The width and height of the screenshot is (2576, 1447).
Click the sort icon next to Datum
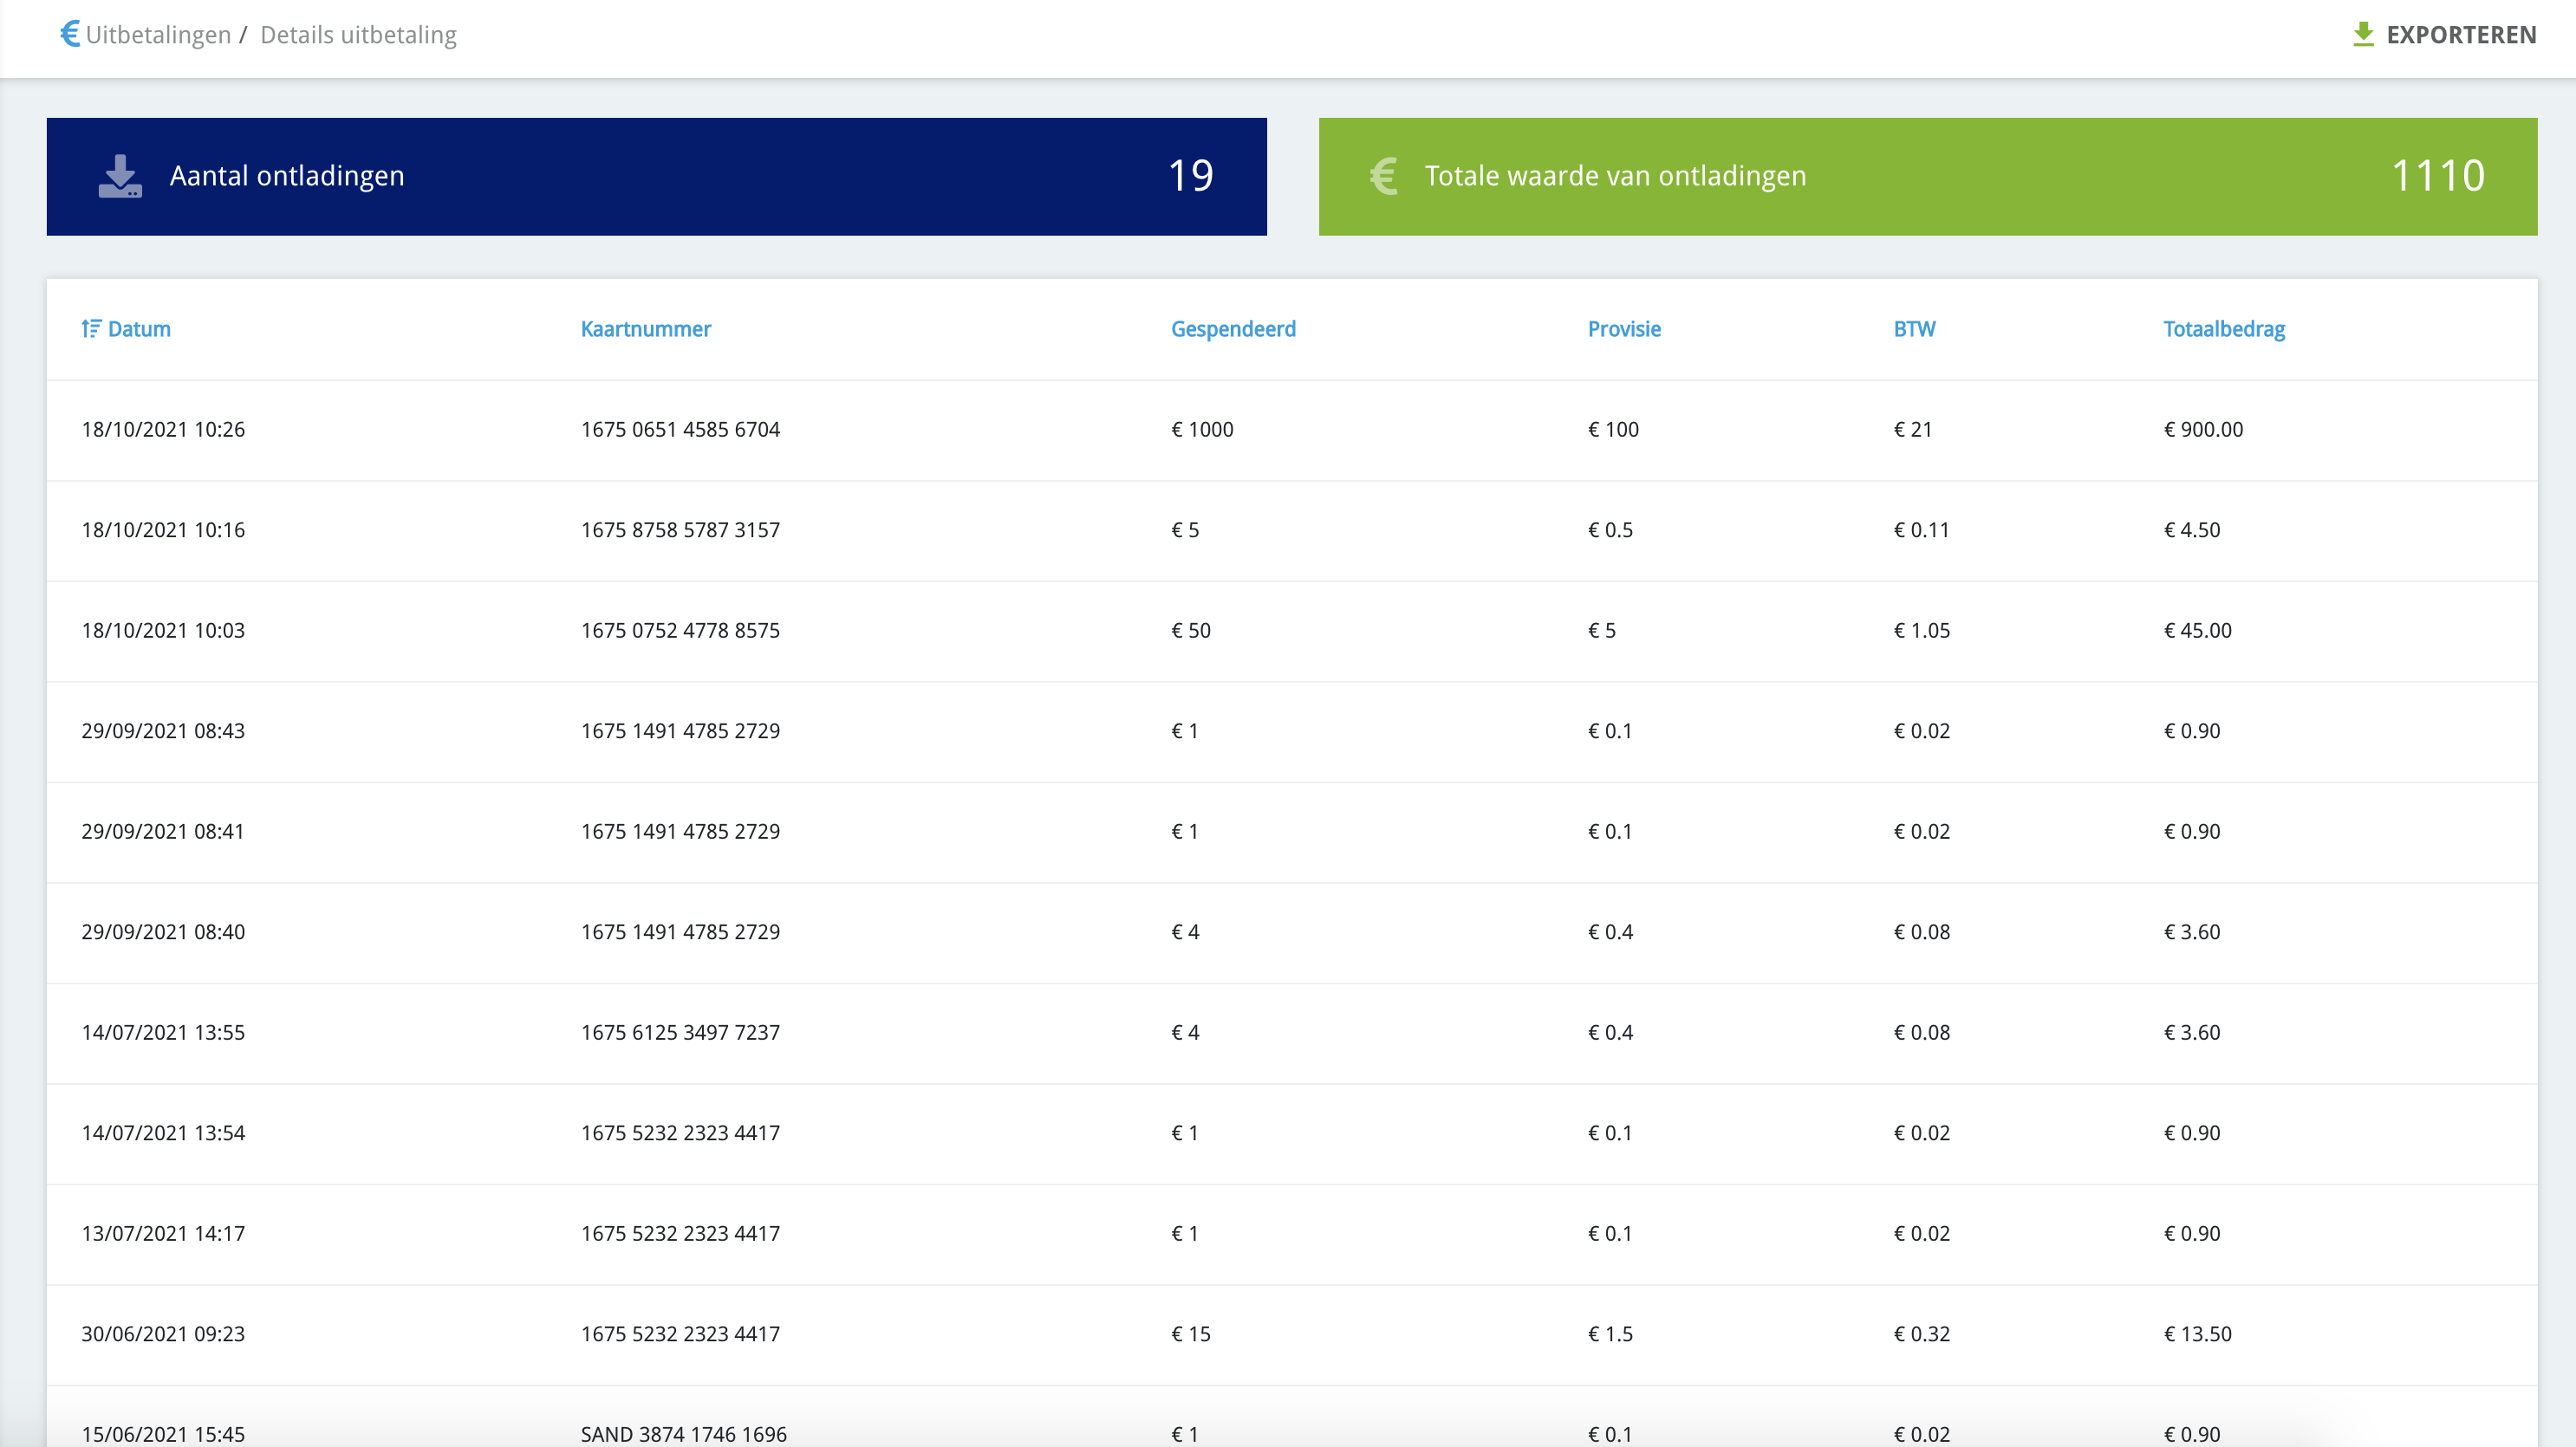point(91,329)
